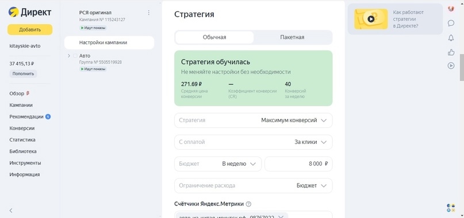Select Настройки кампании item
The image size is (464, 218).
(109, 42)
